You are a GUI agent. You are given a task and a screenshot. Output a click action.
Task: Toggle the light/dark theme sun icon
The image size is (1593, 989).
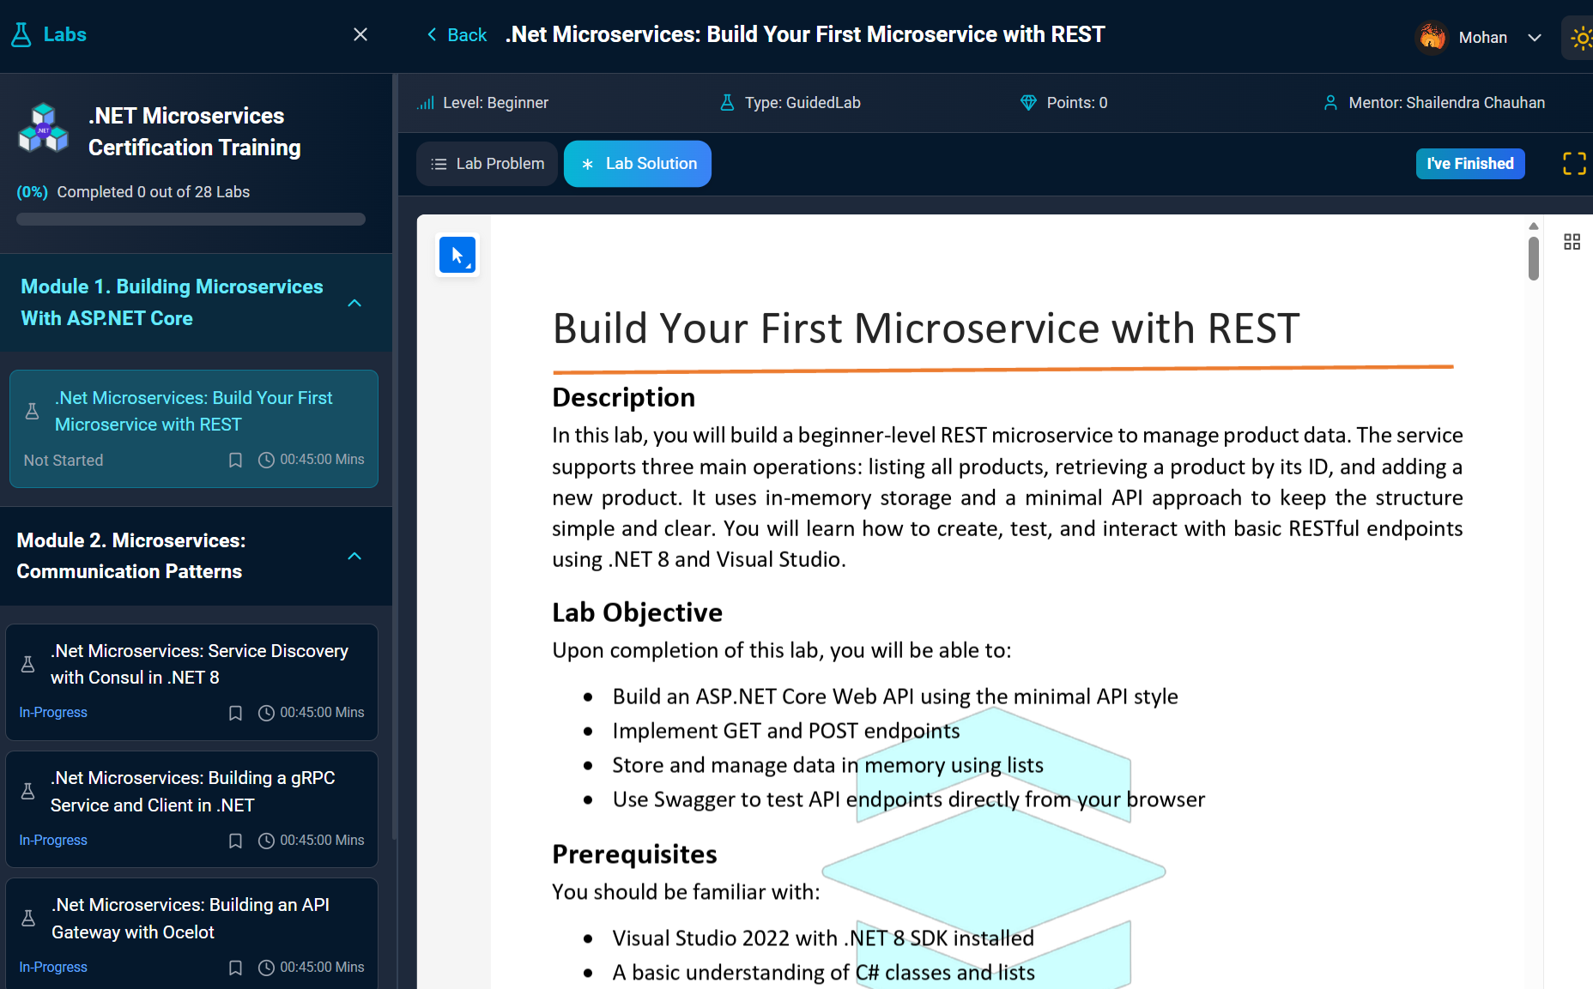pos(1580,38)
